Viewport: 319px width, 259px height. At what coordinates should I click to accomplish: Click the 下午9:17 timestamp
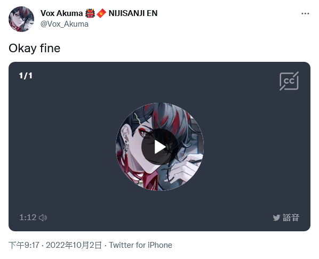[x=24, y=245]
